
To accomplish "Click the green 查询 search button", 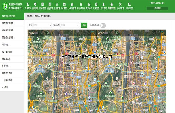I will [84, 25].
